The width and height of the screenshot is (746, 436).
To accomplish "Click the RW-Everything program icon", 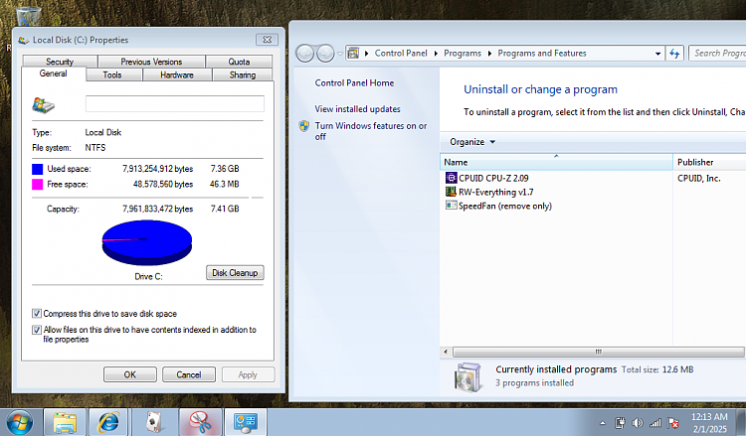I will pyautogui.click(x=451, y=192).
